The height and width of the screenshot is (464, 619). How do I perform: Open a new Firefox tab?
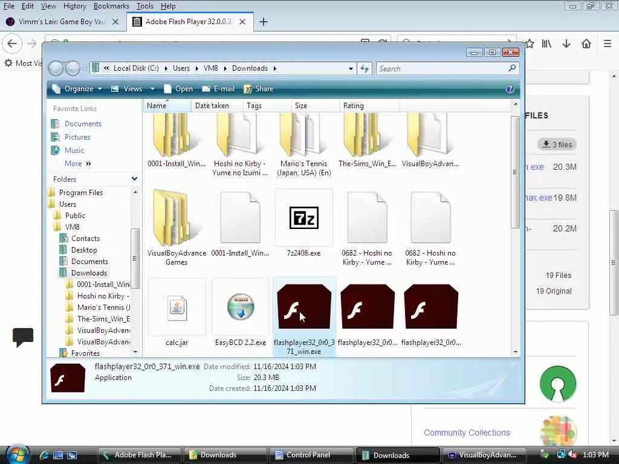264,22
